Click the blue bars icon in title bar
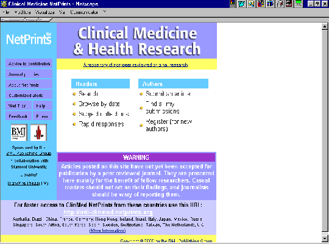Viewport: 329px width, 244px height. [271, 4]
